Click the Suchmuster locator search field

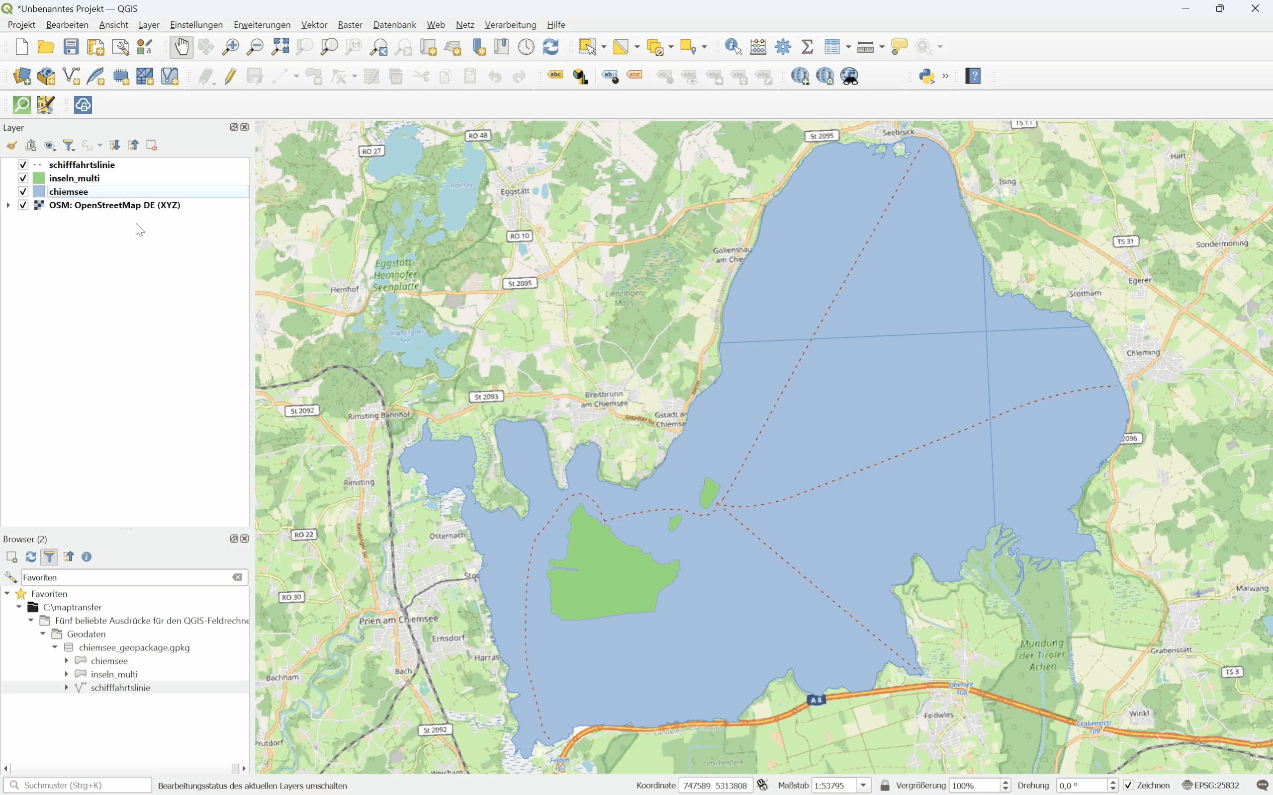click(x=78, y=785)
